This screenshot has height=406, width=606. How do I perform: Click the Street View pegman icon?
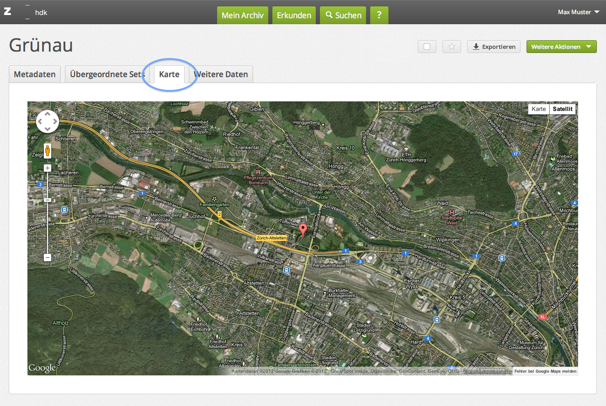pyautogui.click(x=48, y=150)
